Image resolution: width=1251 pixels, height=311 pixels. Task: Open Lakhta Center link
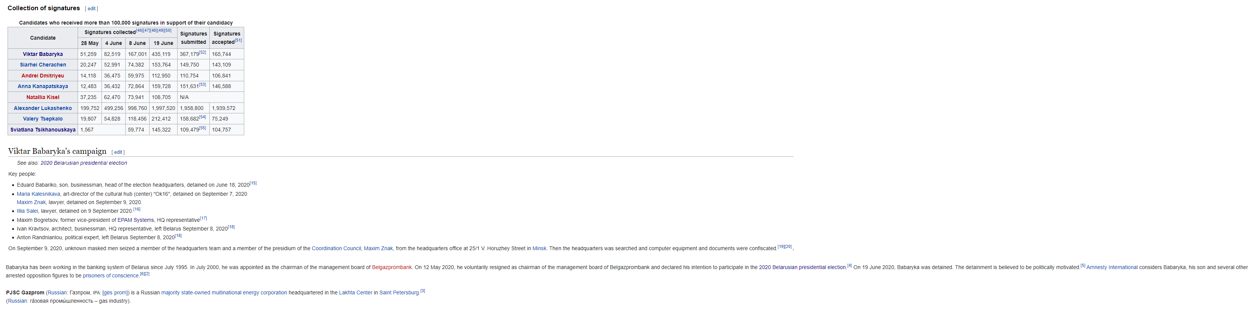tap(356, 292)
